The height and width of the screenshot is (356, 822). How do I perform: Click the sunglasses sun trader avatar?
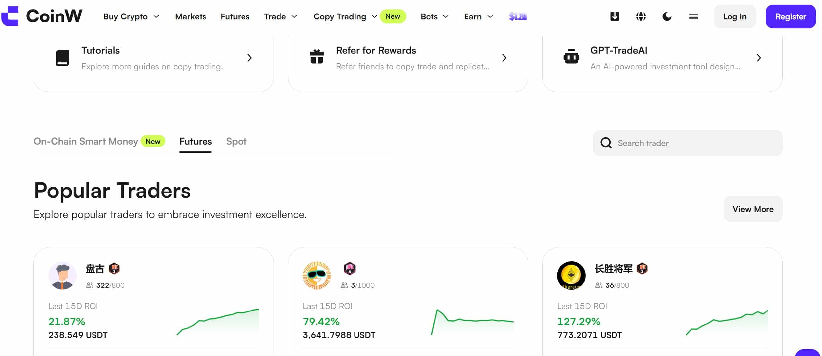(x=317, y=276)
